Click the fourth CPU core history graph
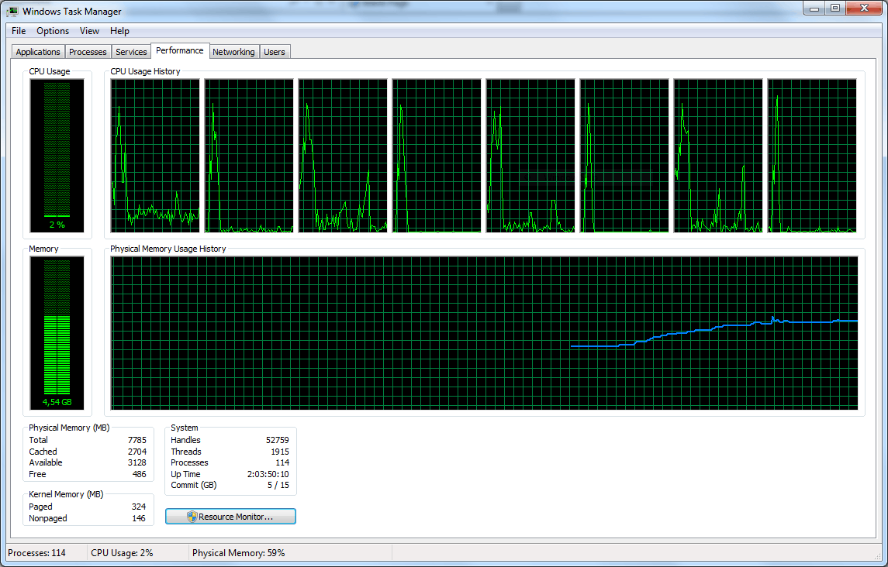 tap(437, 156)
